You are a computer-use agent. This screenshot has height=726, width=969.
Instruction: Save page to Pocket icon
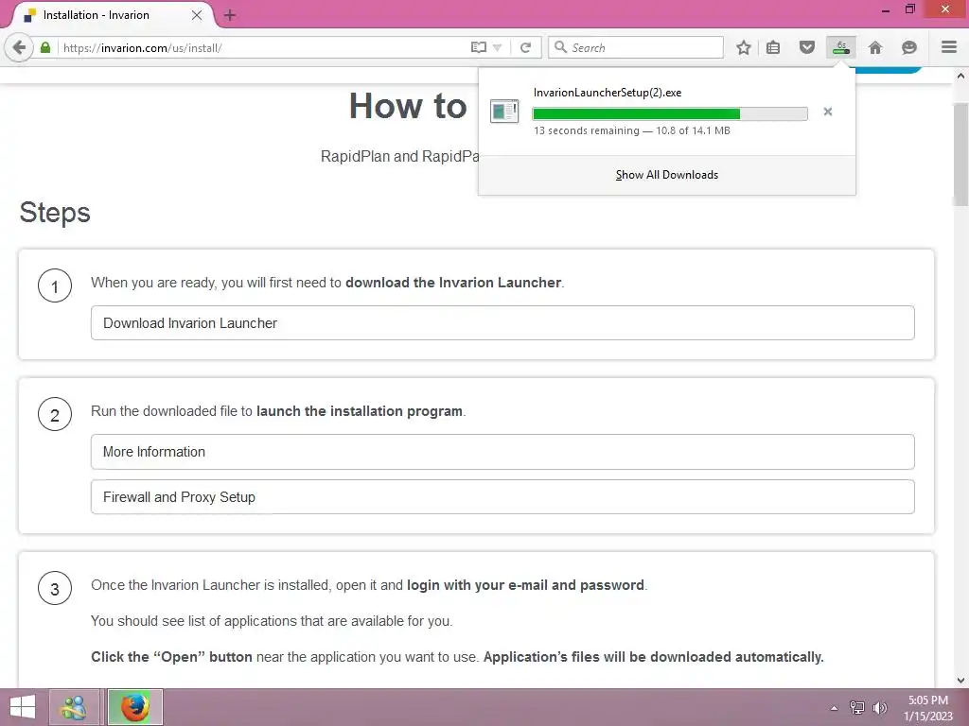[x=806, y=47]
